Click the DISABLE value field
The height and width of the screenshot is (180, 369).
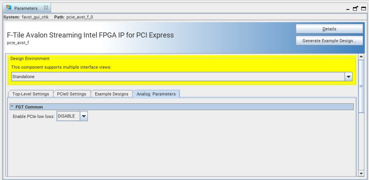pyautogui.click(x=68, y=116)
